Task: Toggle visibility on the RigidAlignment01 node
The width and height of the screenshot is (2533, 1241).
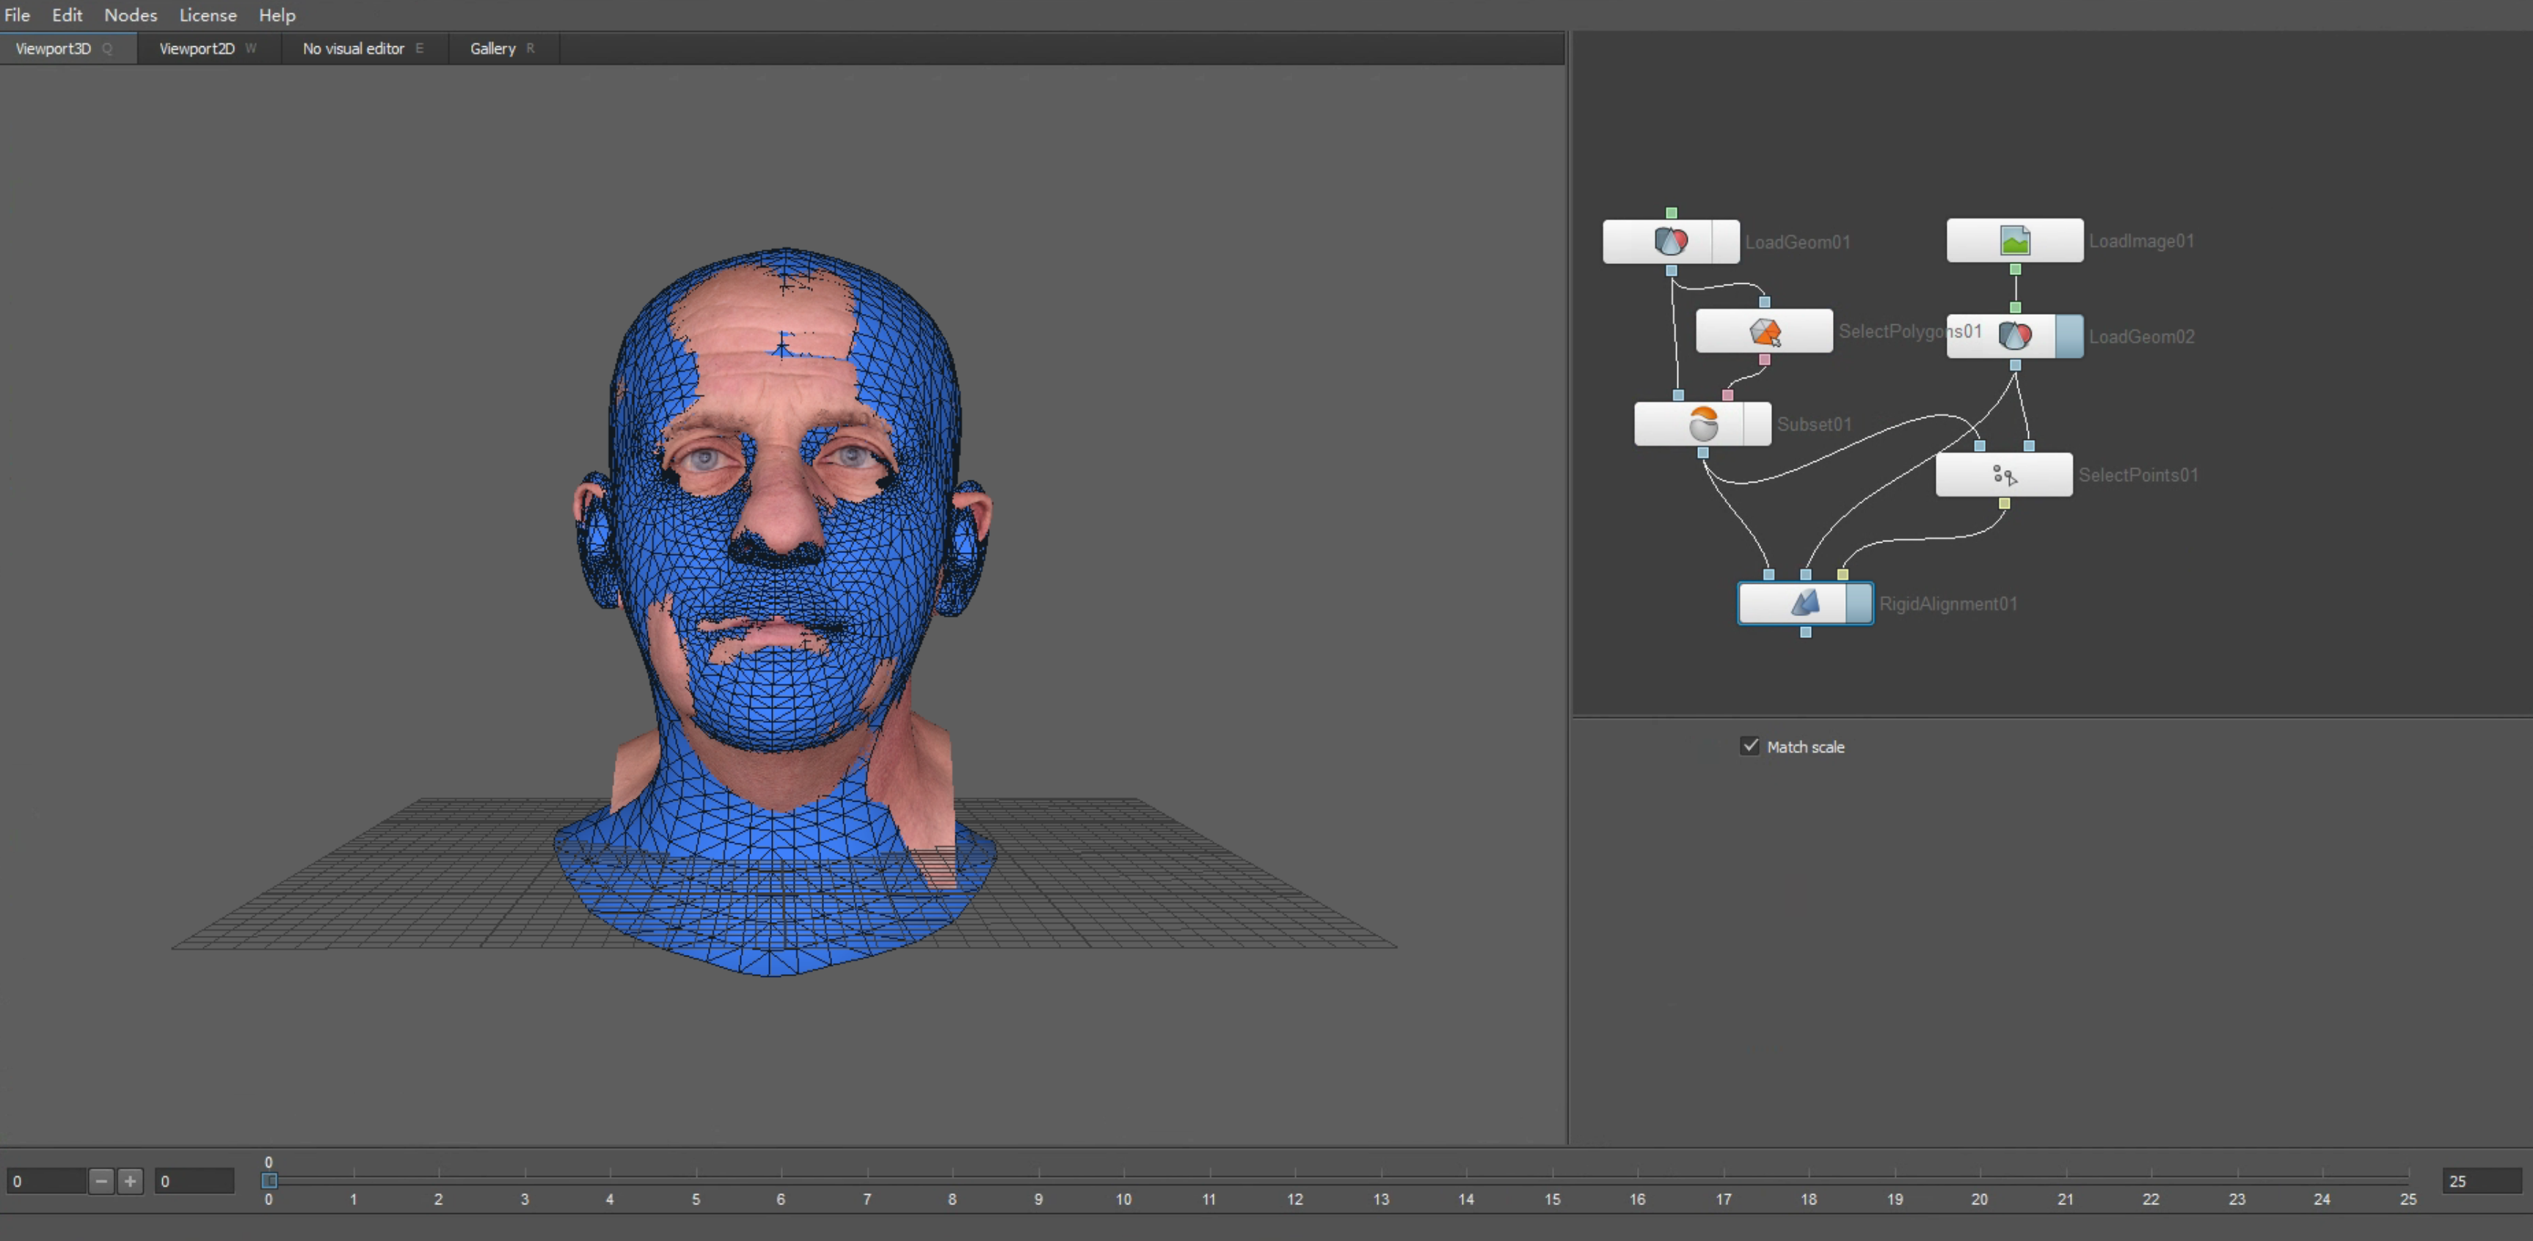Action: (1859, 604)
